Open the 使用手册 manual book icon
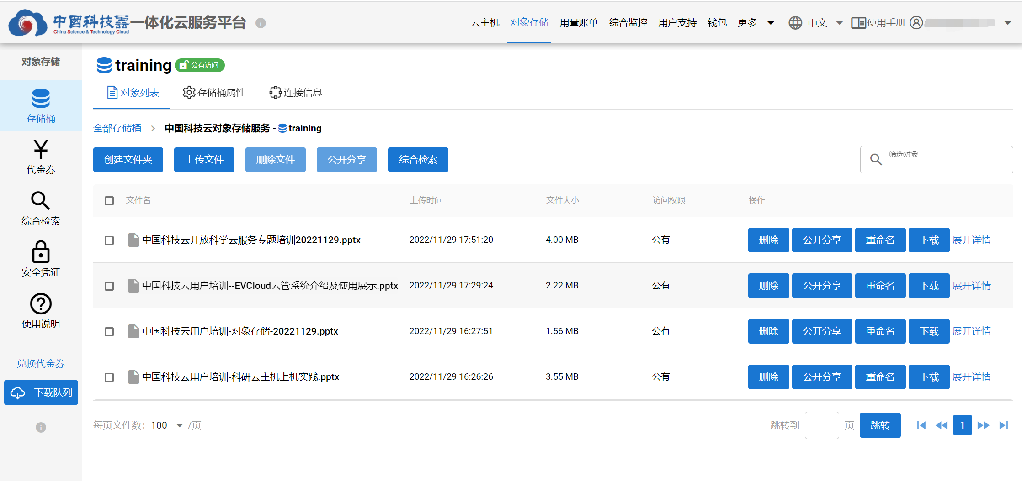This screenshot has width=1022, height=481. pyautogui.click(x=858, y=23)
